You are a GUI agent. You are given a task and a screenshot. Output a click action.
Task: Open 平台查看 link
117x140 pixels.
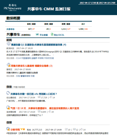click(44, 35)
